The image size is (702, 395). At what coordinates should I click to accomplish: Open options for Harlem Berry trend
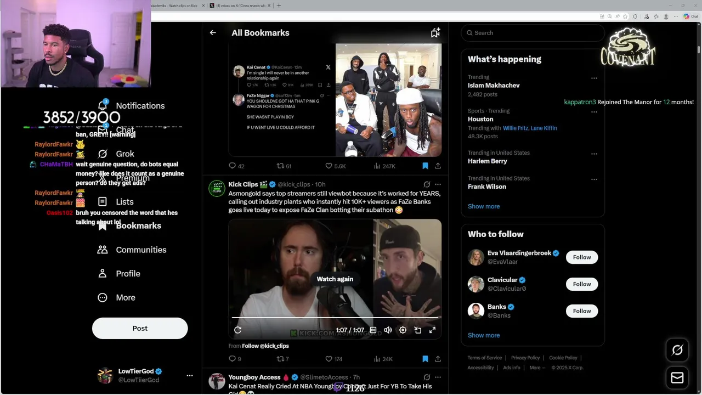tap(594, 154)
